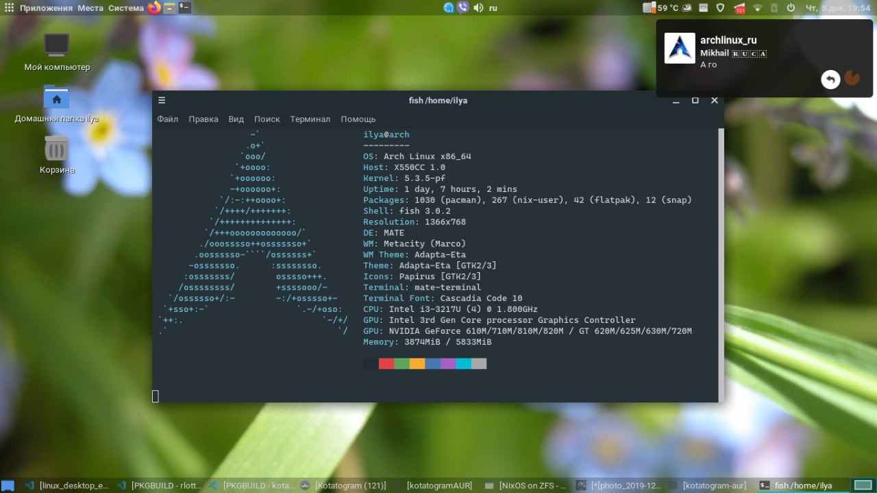Click the Memory: 3874MiB / 5833MiB line

click(x=427, y=342)
